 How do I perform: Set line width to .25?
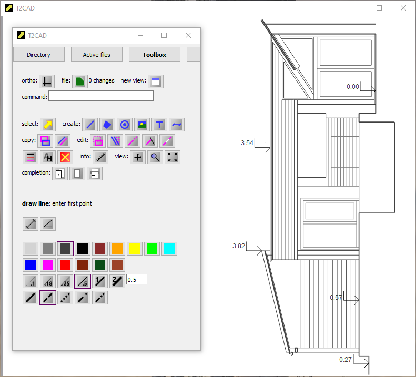point(65,281)
